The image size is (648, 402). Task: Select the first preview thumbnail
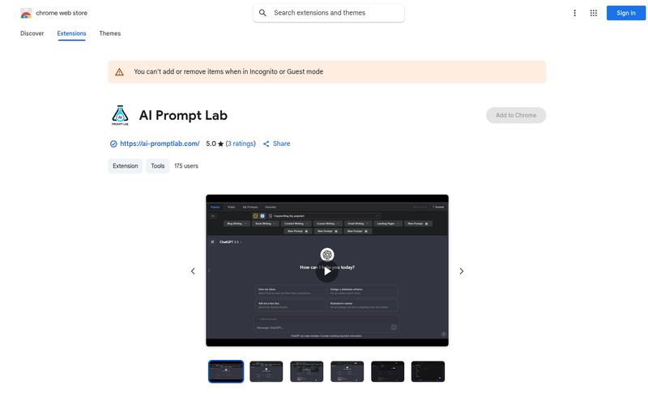(226, 371)
